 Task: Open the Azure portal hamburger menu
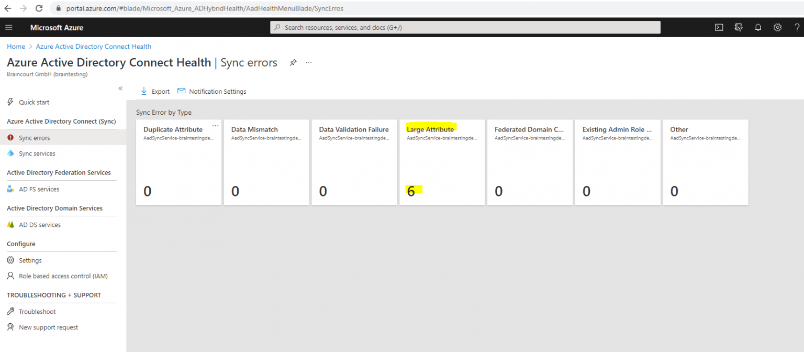click(x=8, y=27)
